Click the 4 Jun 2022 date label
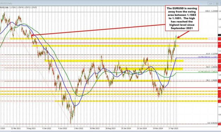 [x=63, y=128]
